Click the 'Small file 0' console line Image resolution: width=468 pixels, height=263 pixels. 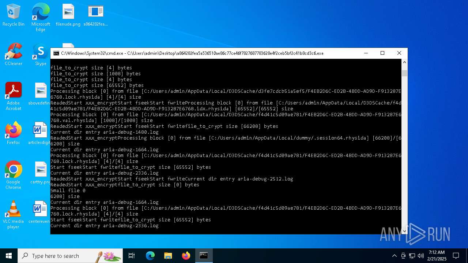68,191
